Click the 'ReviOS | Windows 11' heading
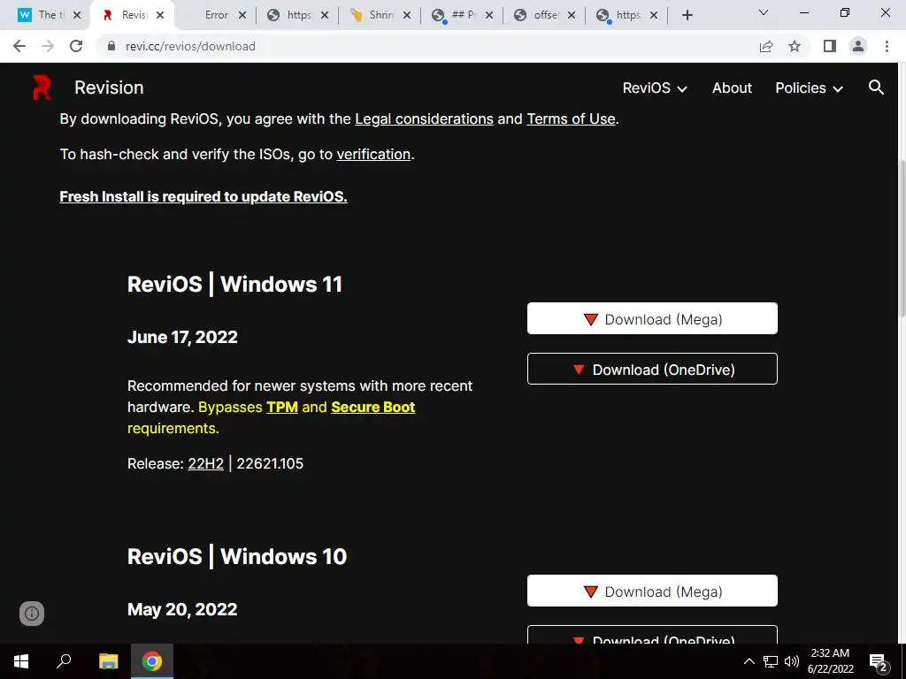 [x=234, y=284]
